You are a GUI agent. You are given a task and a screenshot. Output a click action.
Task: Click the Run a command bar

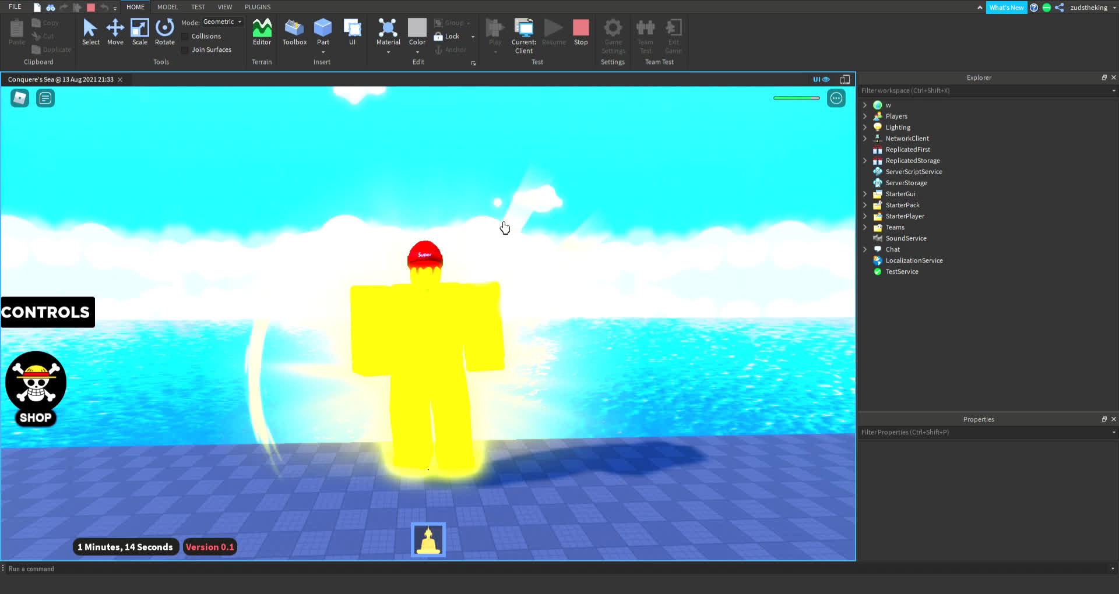tap(559, 569)
